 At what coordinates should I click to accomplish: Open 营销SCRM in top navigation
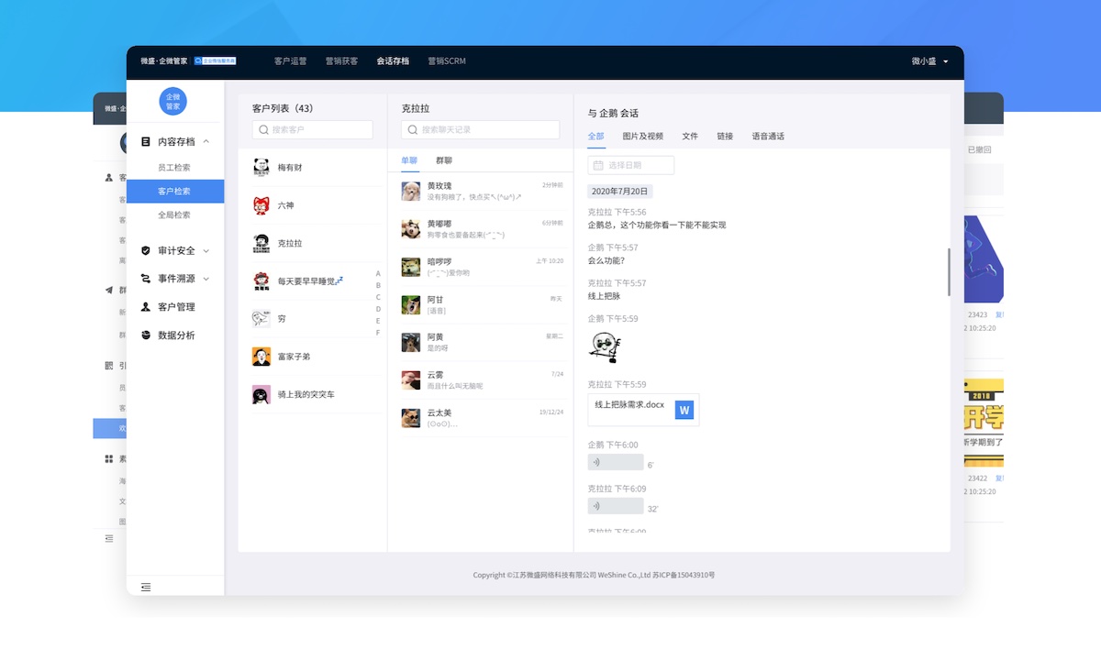(x=446, y=61)
